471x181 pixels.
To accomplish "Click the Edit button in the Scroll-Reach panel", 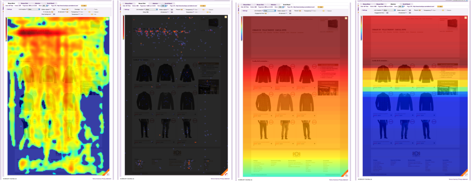I will tap(320, 7).
